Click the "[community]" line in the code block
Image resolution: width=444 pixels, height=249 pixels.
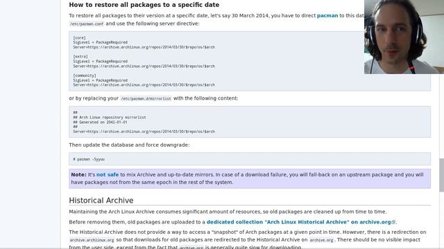pos(85,75)
